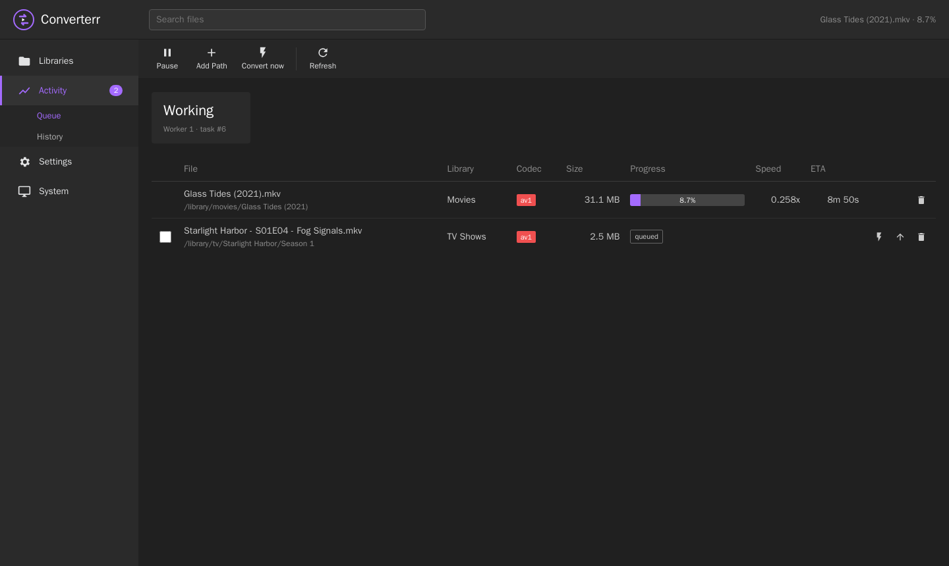Screen dimensions: 949x566
Task: Click the Codec column header
Action: pyautogui.click(x=529, y=169)
